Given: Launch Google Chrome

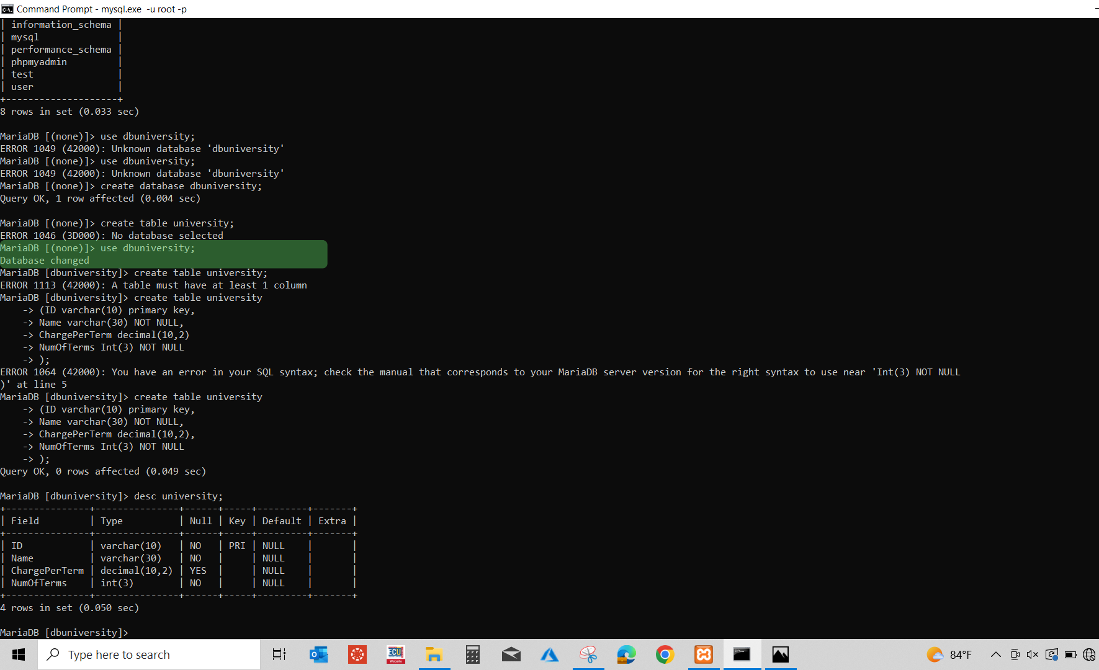Looking at the screenshot, I should click(x=665, y=654).
